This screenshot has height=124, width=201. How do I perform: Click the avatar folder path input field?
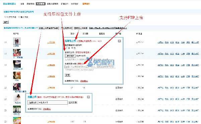pos(90,67)
